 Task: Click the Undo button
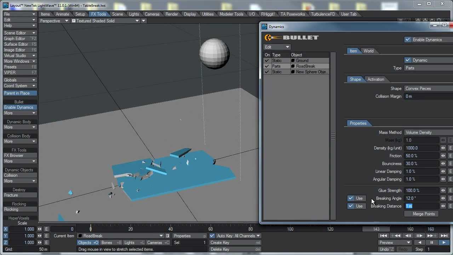[x=386, y=249]
